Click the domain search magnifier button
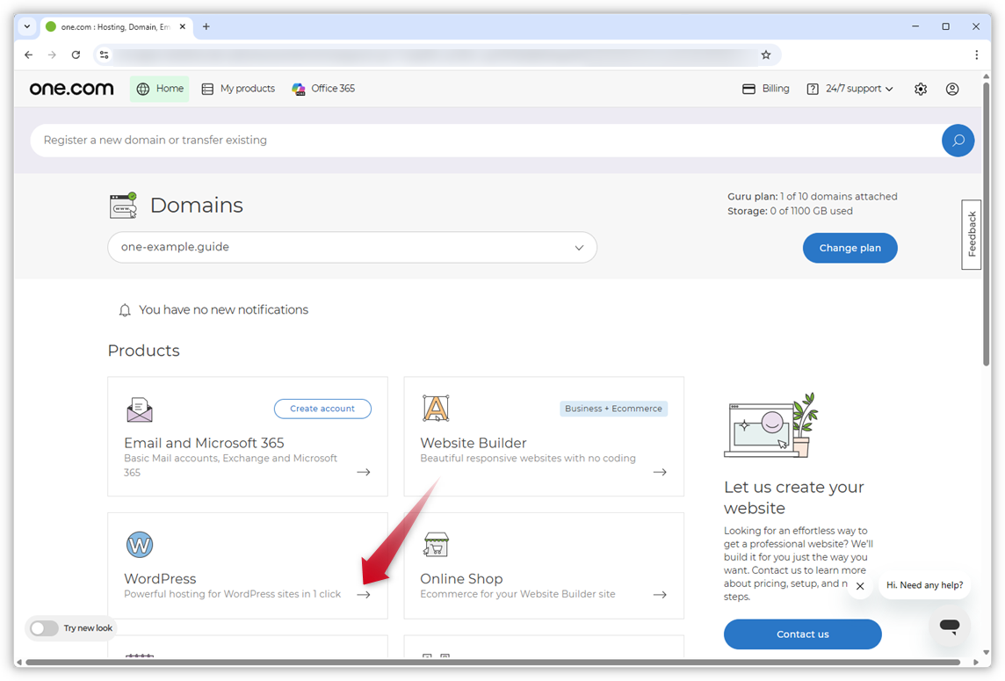 pyautogui.click(x=958, y=140)
